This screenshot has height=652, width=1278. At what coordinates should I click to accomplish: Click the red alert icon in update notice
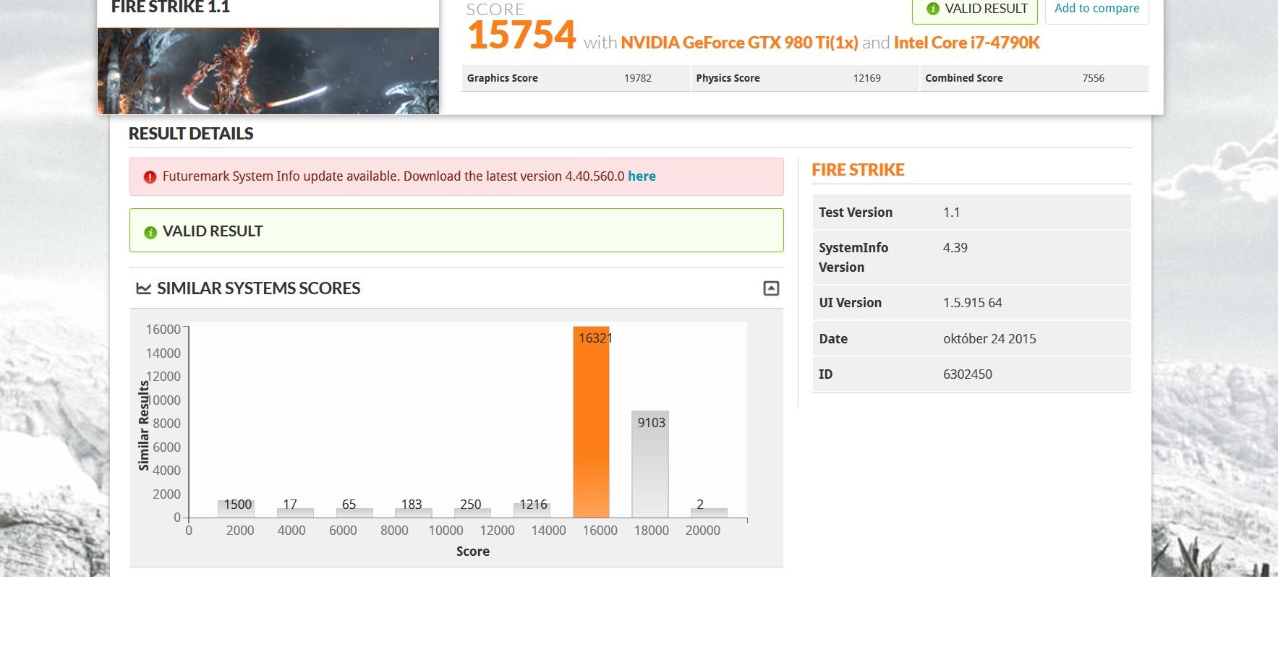(150, 177)
